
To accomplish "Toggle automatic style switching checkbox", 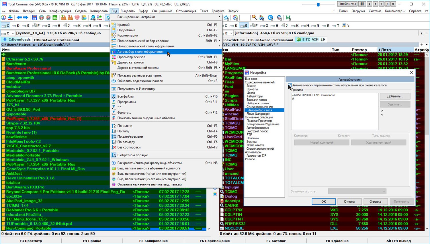I will tap(290, 85).
